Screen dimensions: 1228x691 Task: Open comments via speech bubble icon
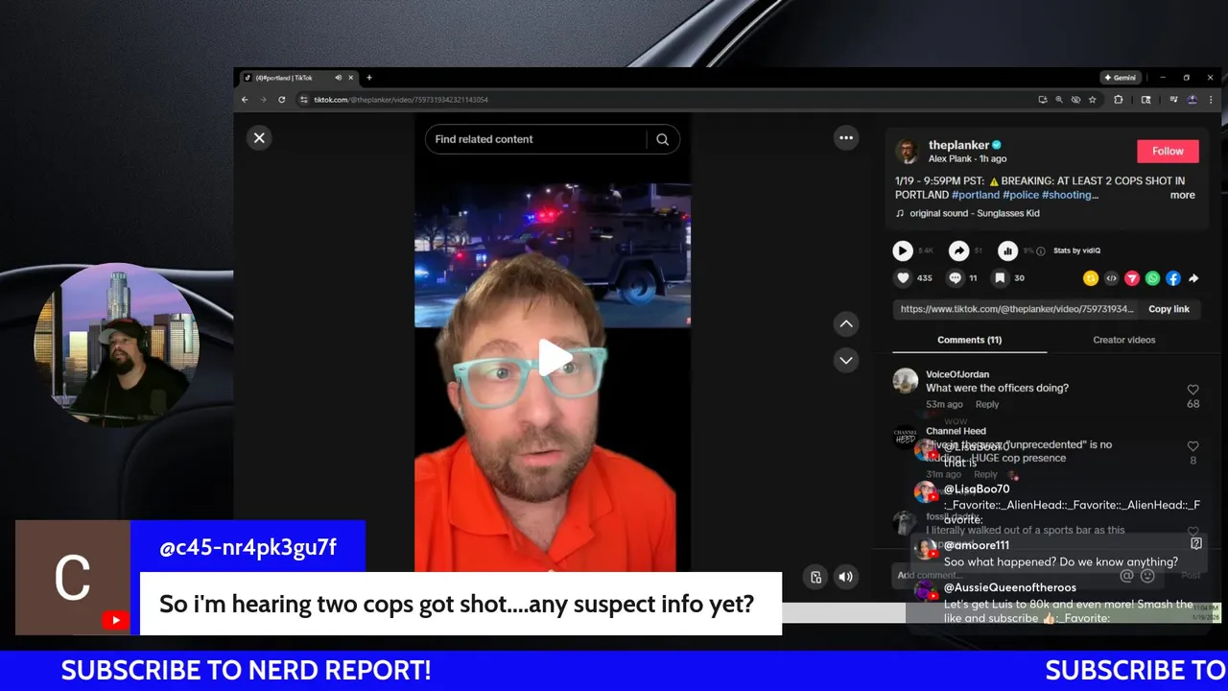[956, 278]
